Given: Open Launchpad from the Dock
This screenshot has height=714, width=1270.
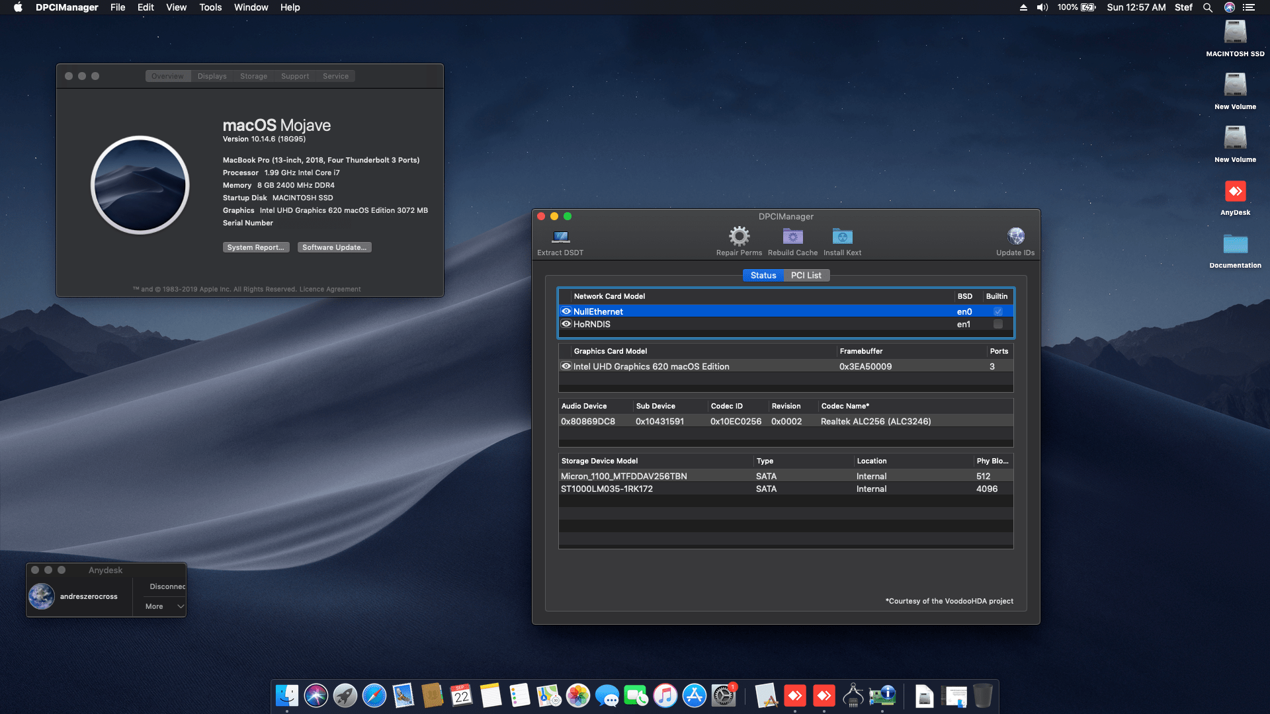Looking at the screenshot, I should tap(345, 695).
